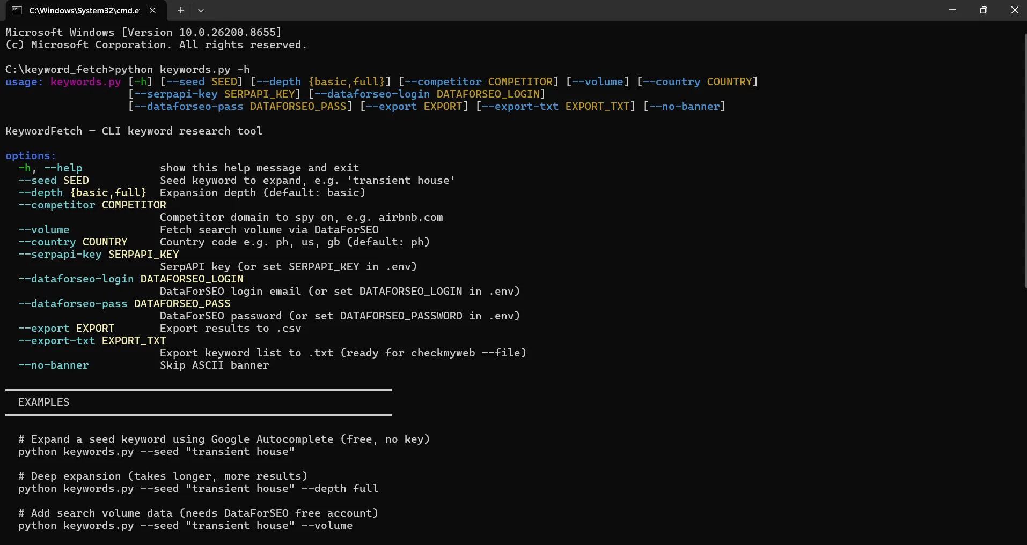Screen dimensions: 1027x545
Task: Click 'Skip ASCII banner' description text
Action: 215,365
